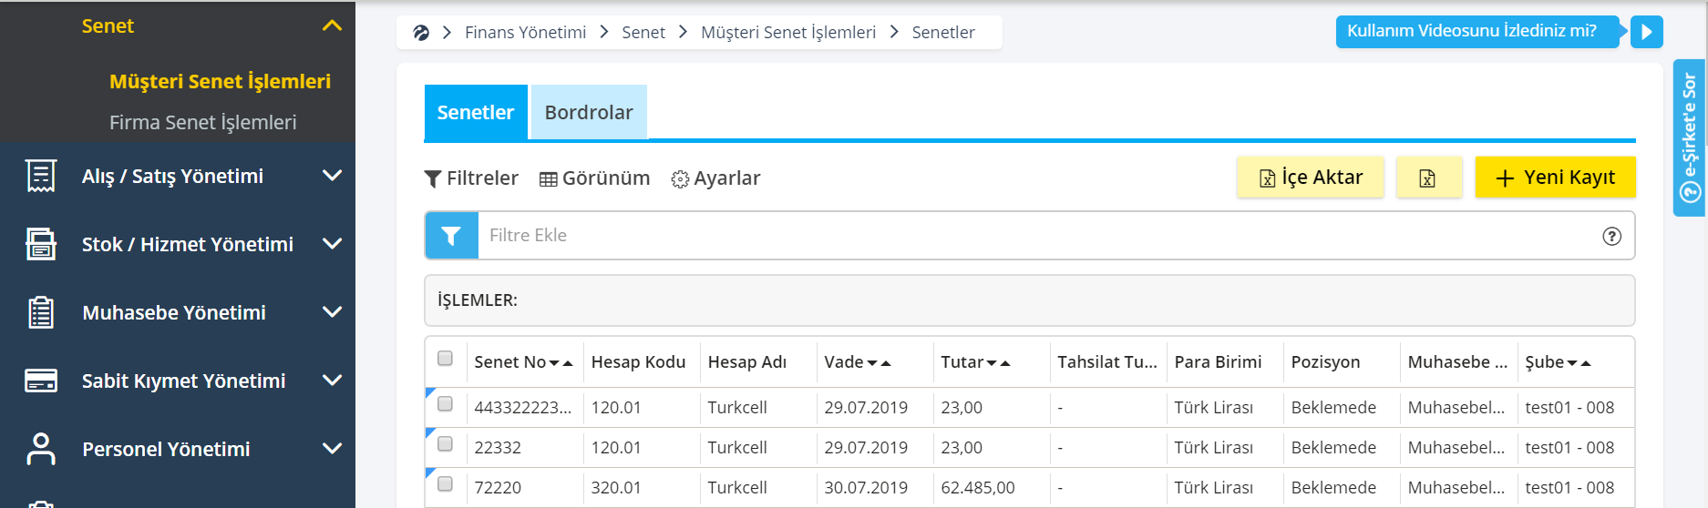Sort by Şube column arrows

[1579, 363]
